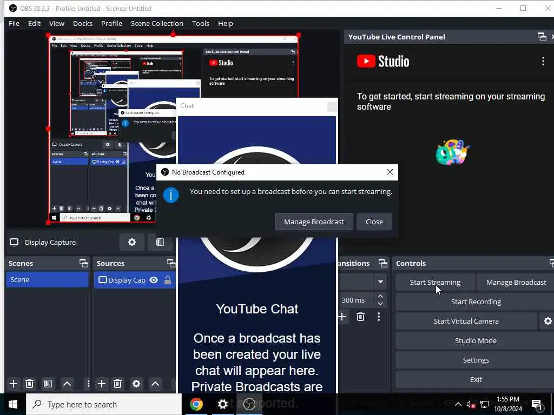Open the Docks menu
Image resolution: width=554 pixels, height=415 pixels.
[x=83, y=23]
